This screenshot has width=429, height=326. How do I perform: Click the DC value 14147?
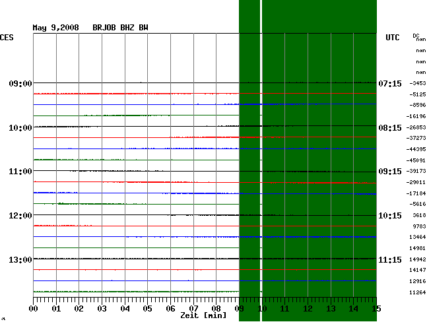point(418,270)
